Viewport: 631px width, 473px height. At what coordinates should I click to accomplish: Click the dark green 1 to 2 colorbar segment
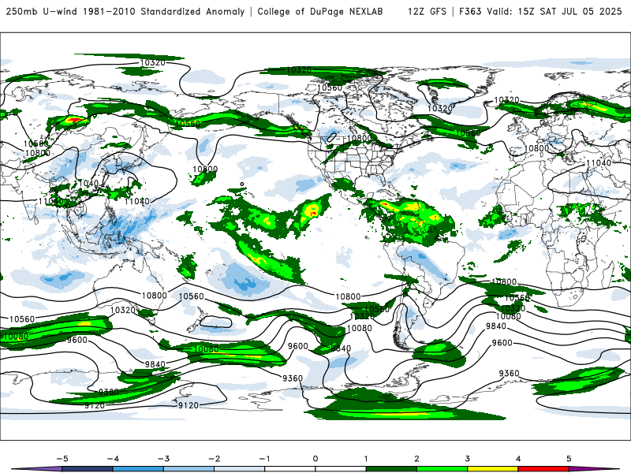point(391,469)
